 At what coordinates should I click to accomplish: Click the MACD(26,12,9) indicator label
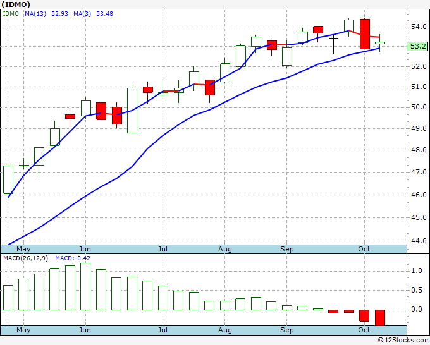pos(26,258)
